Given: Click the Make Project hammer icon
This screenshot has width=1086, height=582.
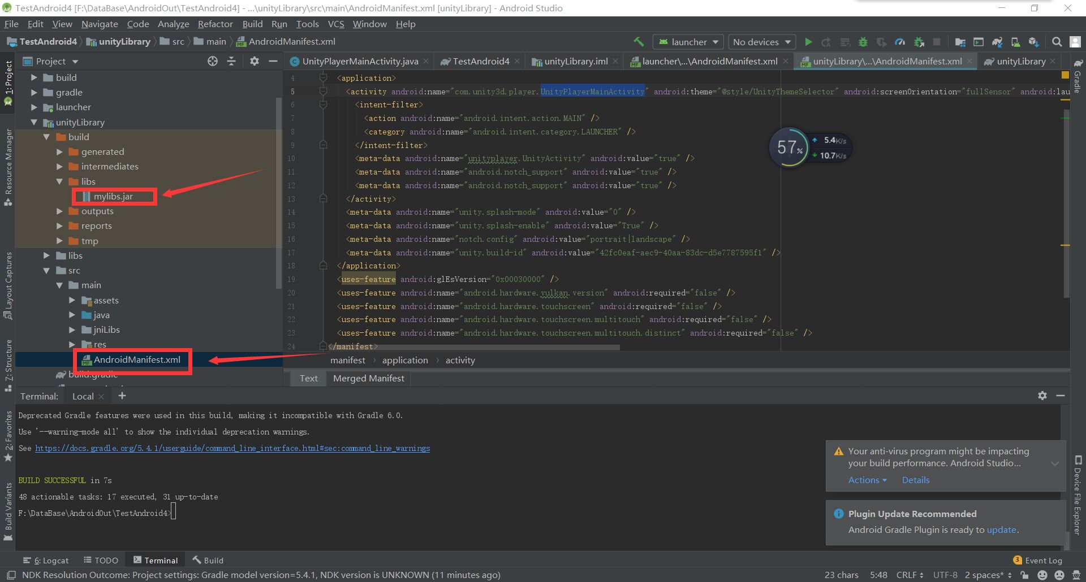Looking at the screenshot, I should [x=639, y=42].
